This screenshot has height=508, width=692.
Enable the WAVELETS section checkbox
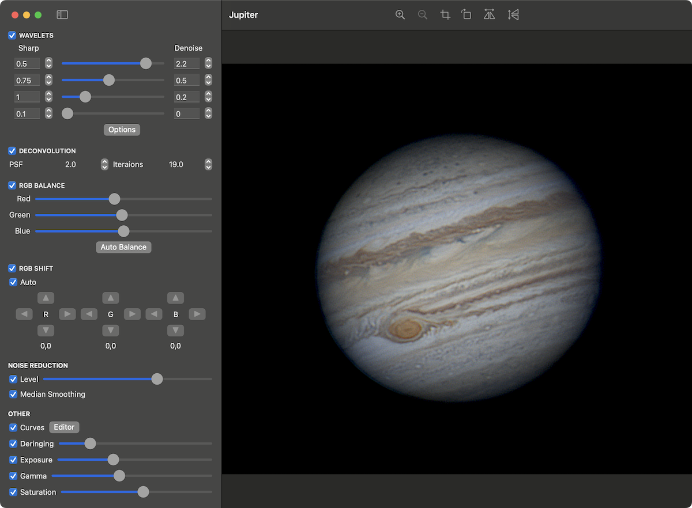[12, 35]
